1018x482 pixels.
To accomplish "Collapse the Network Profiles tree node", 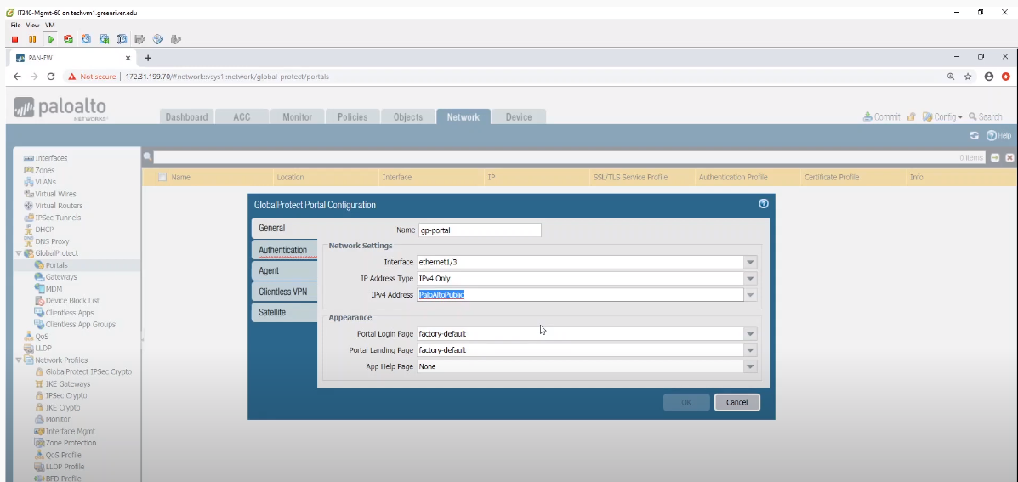I will [x=19, y=360].
